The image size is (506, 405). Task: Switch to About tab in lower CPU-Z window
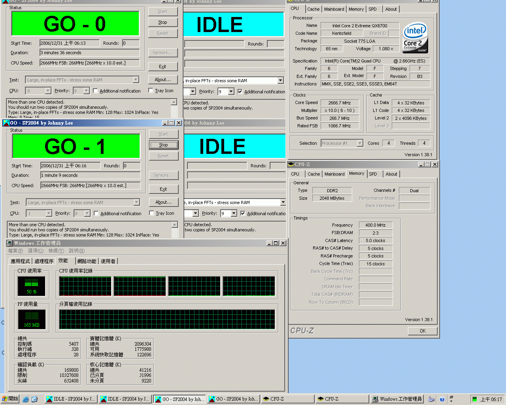click(391, 174)
